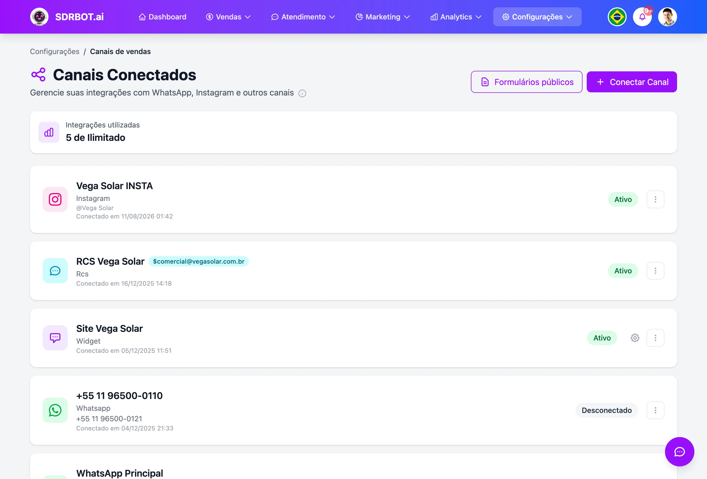Screen dimensions: 707x479
Task: Open Formulários públicos
Action: (x=527, y=82)
